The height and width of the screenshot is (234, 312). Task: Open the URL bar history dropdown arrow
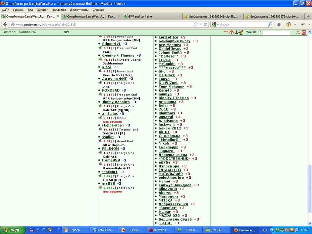tap(201, 24)
